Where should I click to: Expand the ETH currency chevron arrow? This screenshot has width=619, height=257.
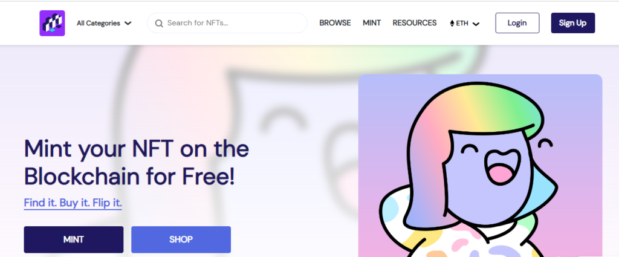[476, 24]
